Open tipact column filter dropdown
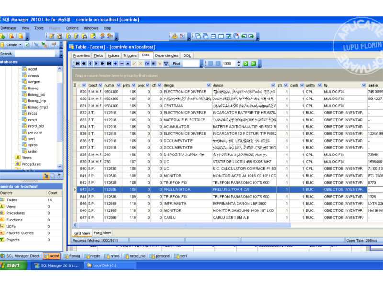 [x=100, y=85]
